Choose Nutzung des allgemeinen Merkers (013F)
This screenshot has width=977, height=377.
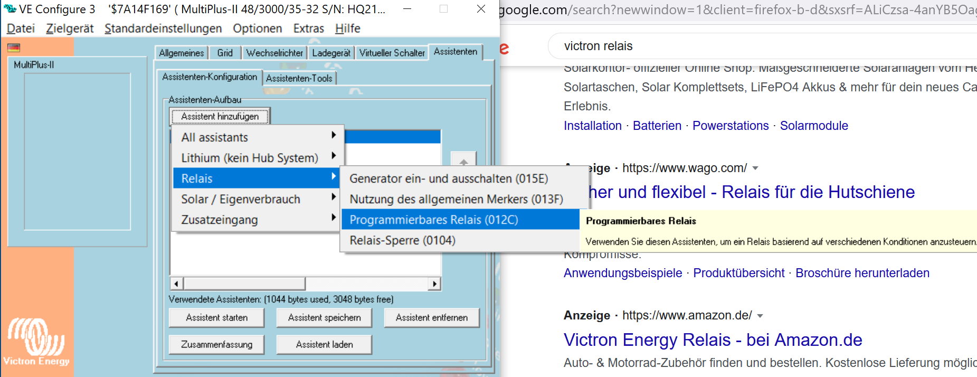pyautogui.click(x=460, y=199)
